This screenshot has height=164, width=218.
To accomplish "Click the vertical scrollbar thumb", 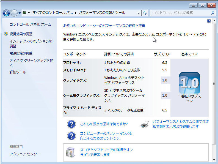I will (214, 84).
